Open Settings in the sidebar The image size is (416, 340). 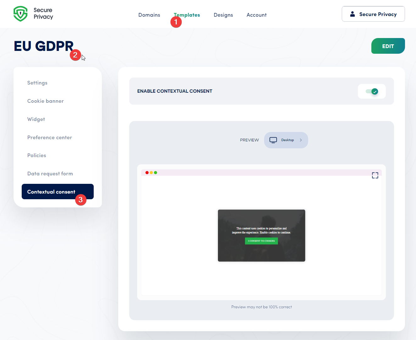pyautogui.click(x=37, y=83)
